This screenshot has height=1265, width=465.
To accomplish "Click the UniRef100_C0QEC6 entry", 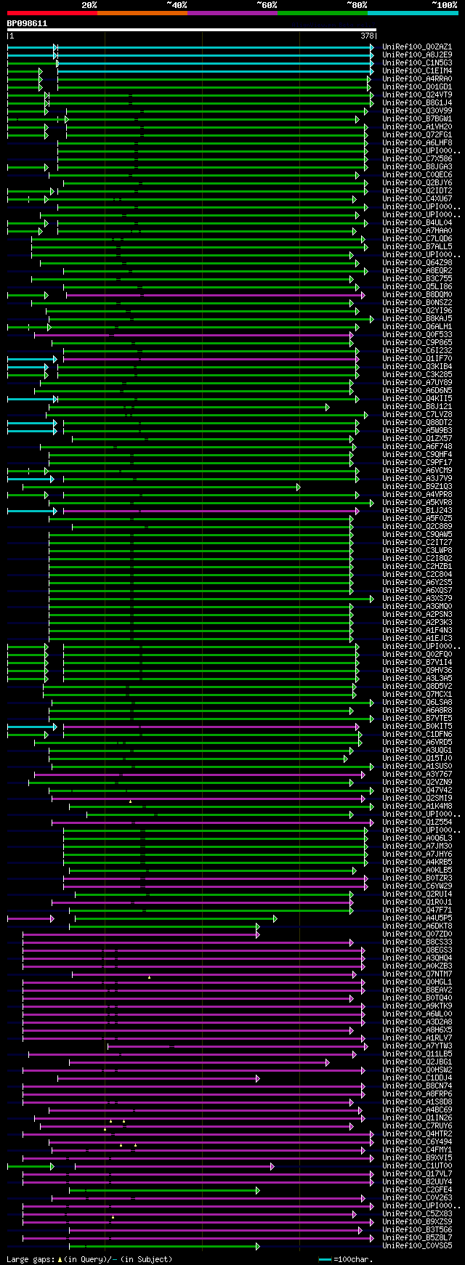I will coord(417,174).
